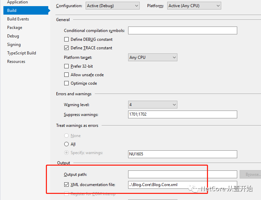Enable Define DEBUG constant checkbox
This screenshot has height=200, width=261.
click(x=66, y=39)
